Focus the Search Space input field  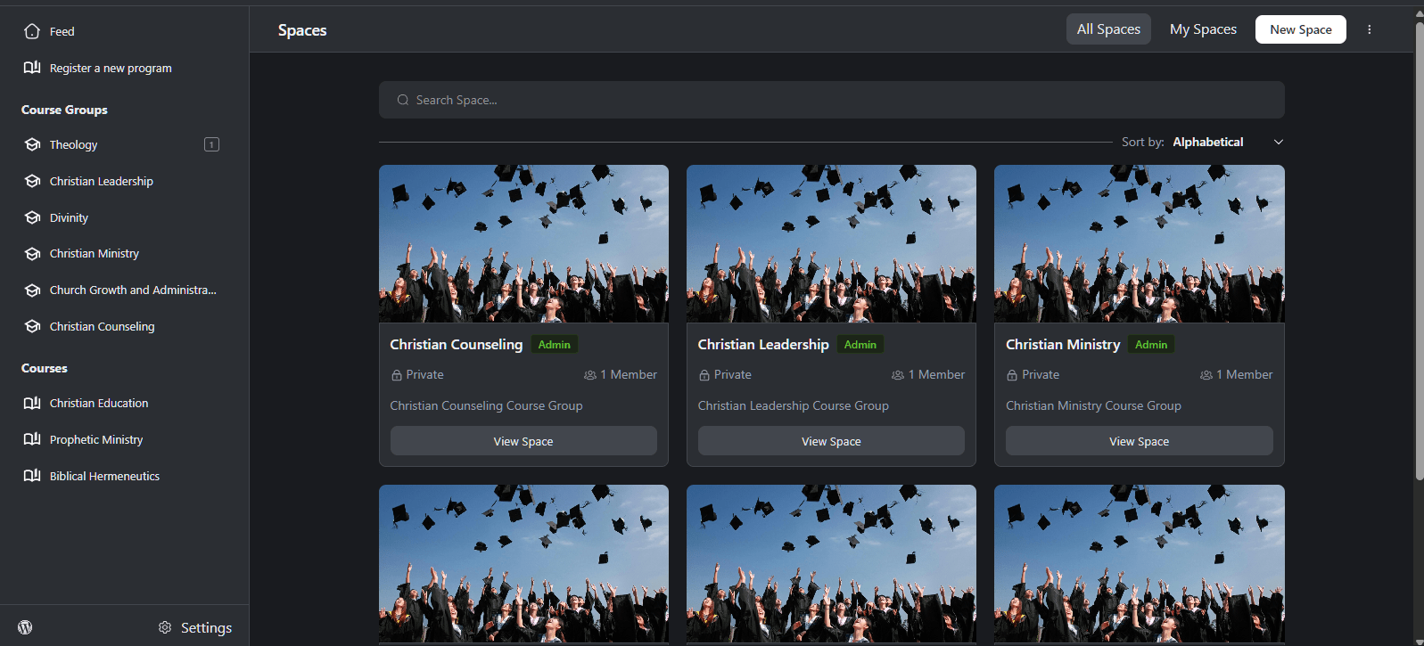831,100
